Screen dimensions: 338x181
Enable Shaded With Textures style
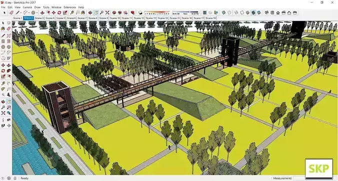click(x=253, y=12)
